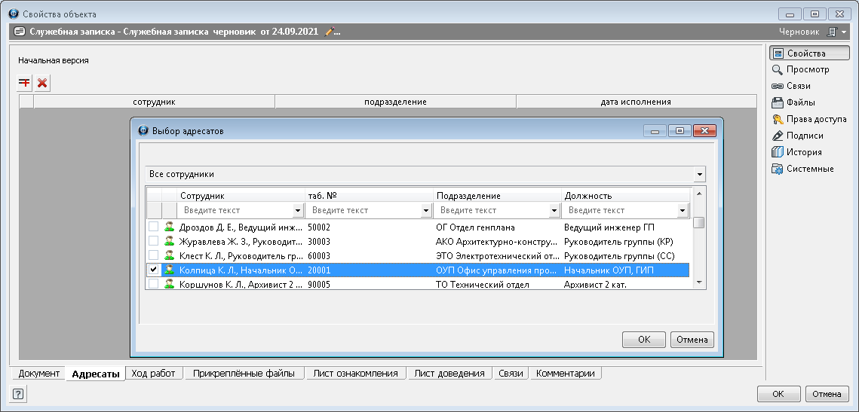Open the Должность column filter dropdown
The height and width of the screenshot is (412, 859).
click(683, 211)
